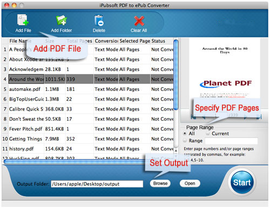Select the BigTopUserGuid file row
The image size is (270, 209).
click(87, 99)
